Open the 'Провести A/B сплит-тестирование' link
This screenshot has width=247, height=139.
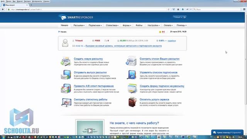coord(94,86)
